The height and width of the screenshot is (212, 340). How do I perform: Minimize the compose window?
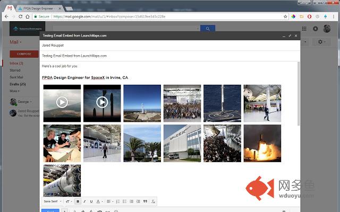(284, 36)
